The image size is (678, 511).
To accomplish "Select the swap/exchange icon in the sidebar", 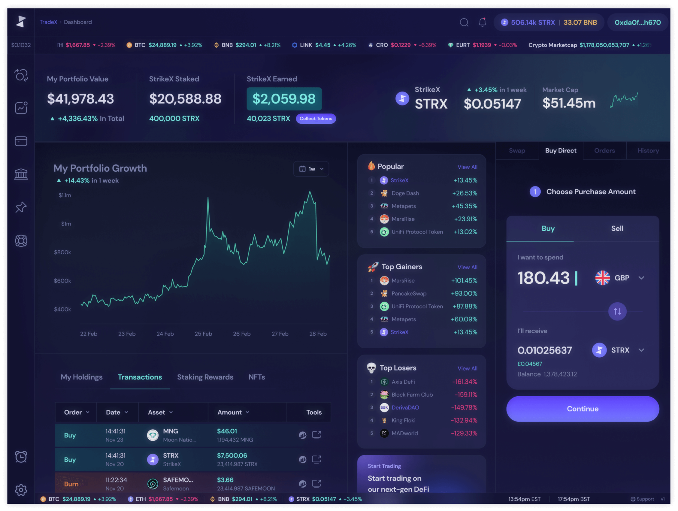I will click(x=21, y=75).
